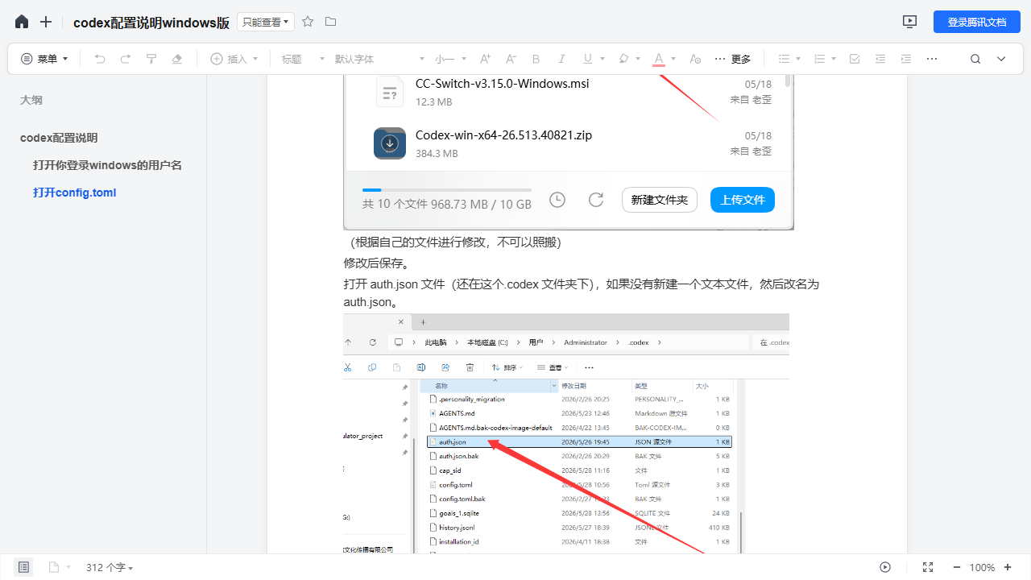Open the text style settings icon
Image resolution: width=1031 pixels, height=580 pixels.
tap(696, 59)
